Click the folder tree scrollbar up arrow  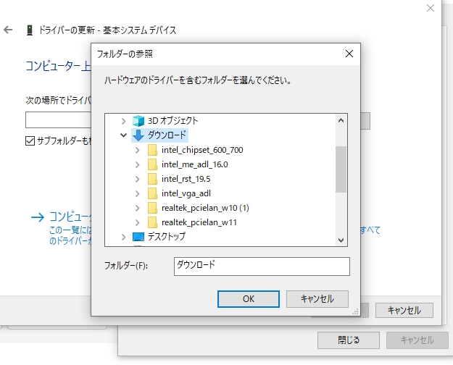[341, 120]
